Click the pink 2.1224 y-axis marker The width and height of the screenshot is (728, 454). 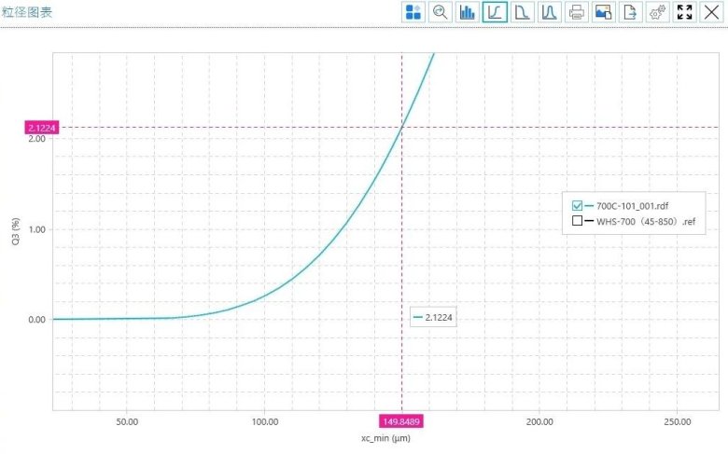pos(42,128)
